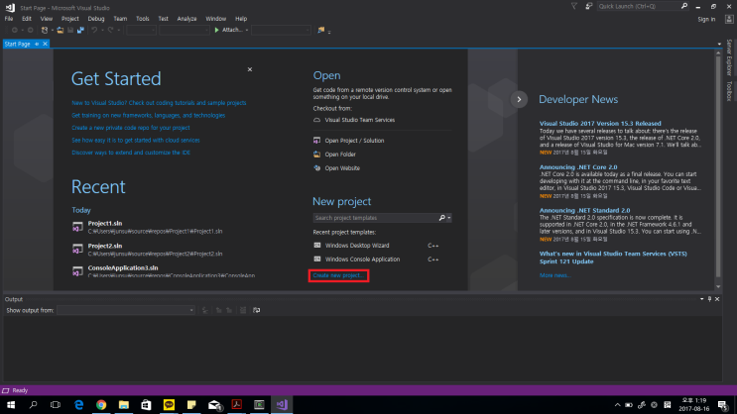Toggle pin on the Start Page tab

[x=37, y=45]
